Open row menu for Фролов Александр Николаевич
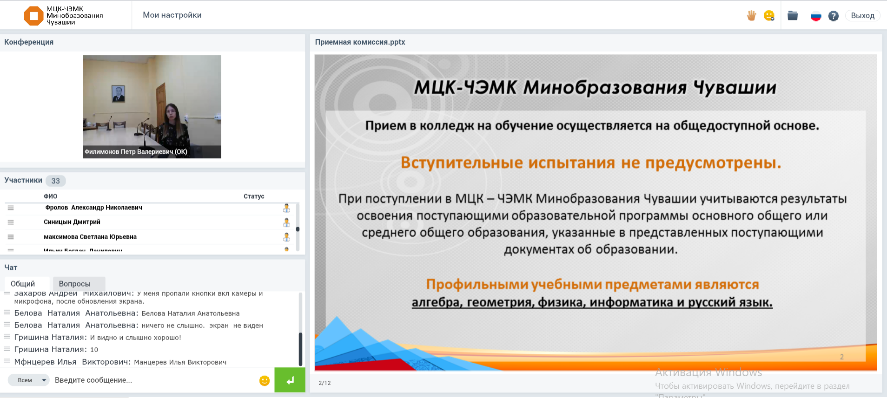 click(x=11, y=208)
